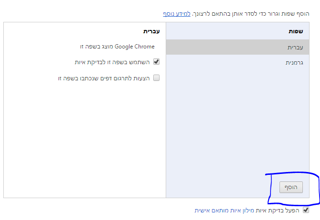The height and width of the screenshot is (220, 320).
Task: Uncheck the 'הפעל בדיקת איות' checkbox
Action: pos(306,210)
